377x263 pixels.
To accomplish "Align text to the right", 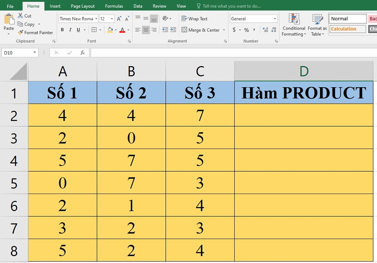I will [154, 30].
